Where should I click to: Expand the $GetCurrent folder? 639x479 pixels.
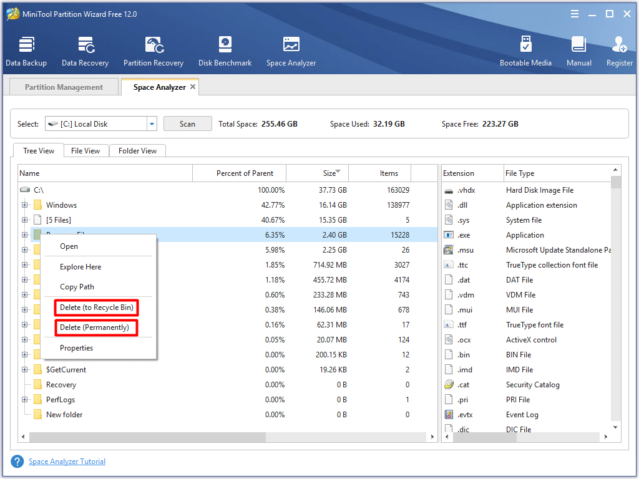coord(25,370)
